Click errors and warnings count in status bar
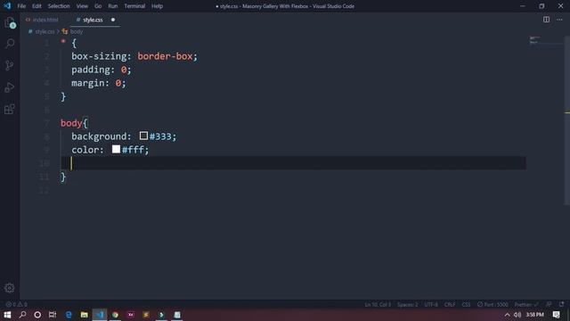The height and width of the screenshot is (321, 570). pos(16,304)
